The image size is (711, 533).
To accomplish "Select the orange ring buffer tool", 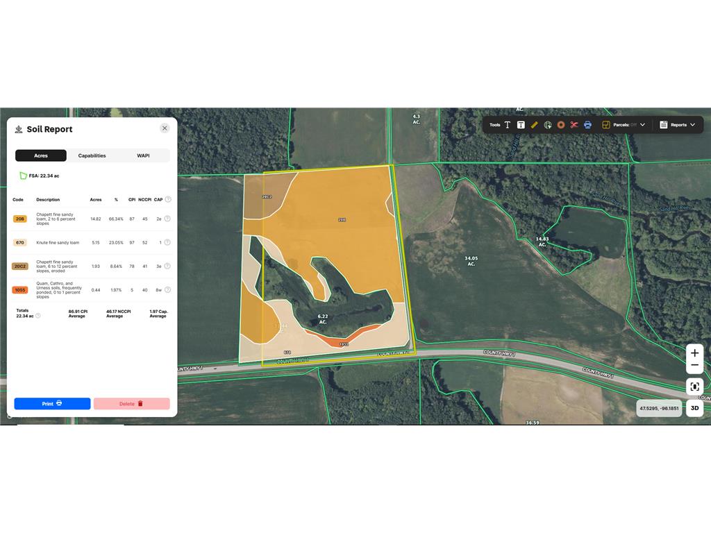I will click(x=561, y=125).
